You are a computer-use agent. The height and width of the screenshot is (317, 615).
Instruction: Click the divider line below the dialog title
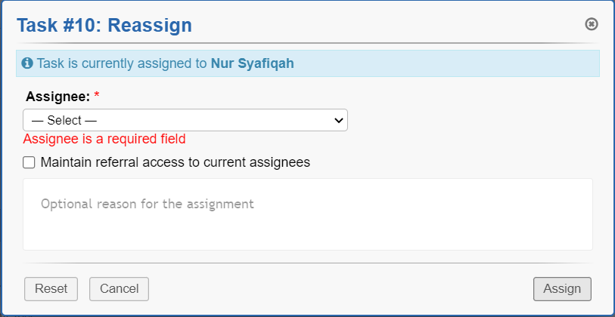pyautogui.click(x=307, y=43)
